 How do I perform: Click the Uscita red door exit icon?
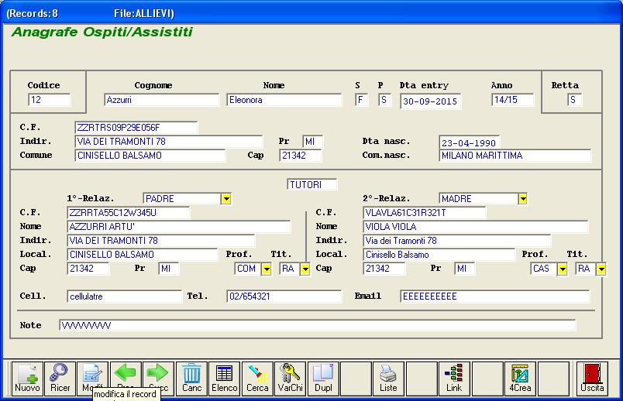pos(592,379)
